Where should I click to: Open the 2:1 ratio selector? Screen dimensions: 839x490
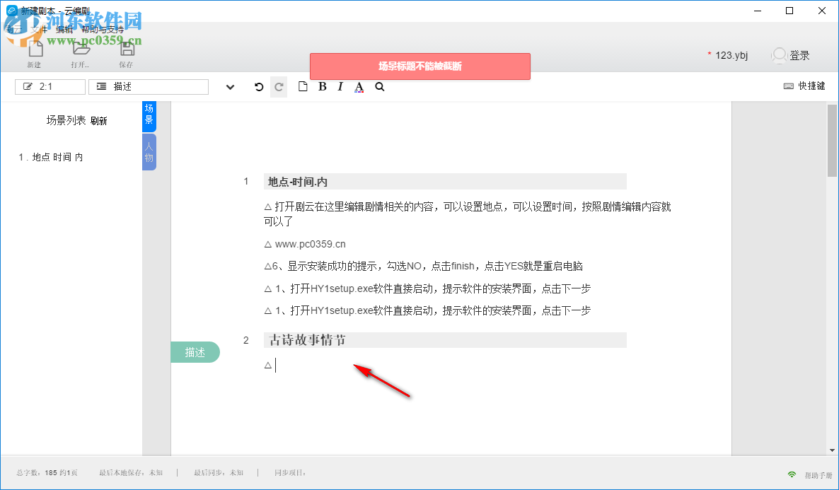50,86
